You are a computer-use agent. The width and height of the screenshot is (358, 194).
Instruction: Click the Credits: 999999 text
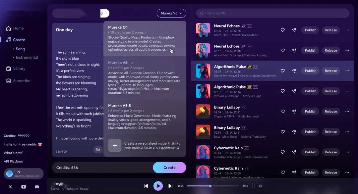point(17,136)
